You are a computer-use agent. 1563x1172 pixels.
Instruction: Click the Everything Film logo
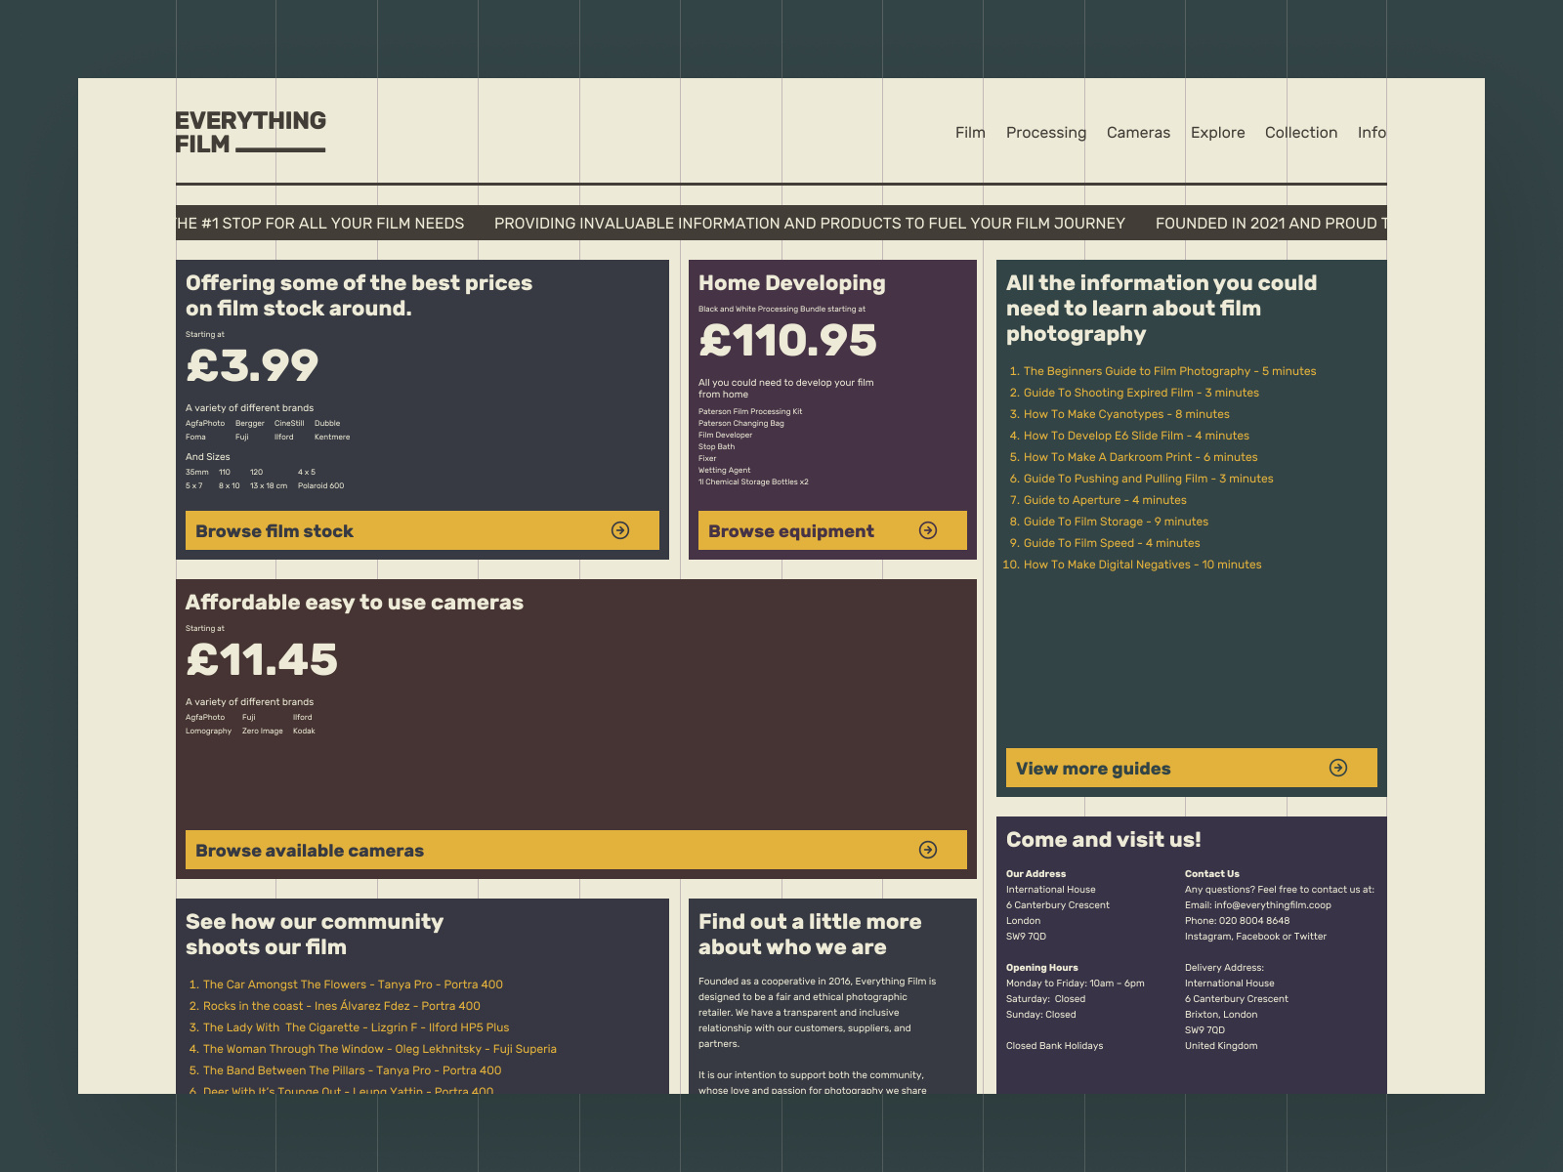point(250,132)
